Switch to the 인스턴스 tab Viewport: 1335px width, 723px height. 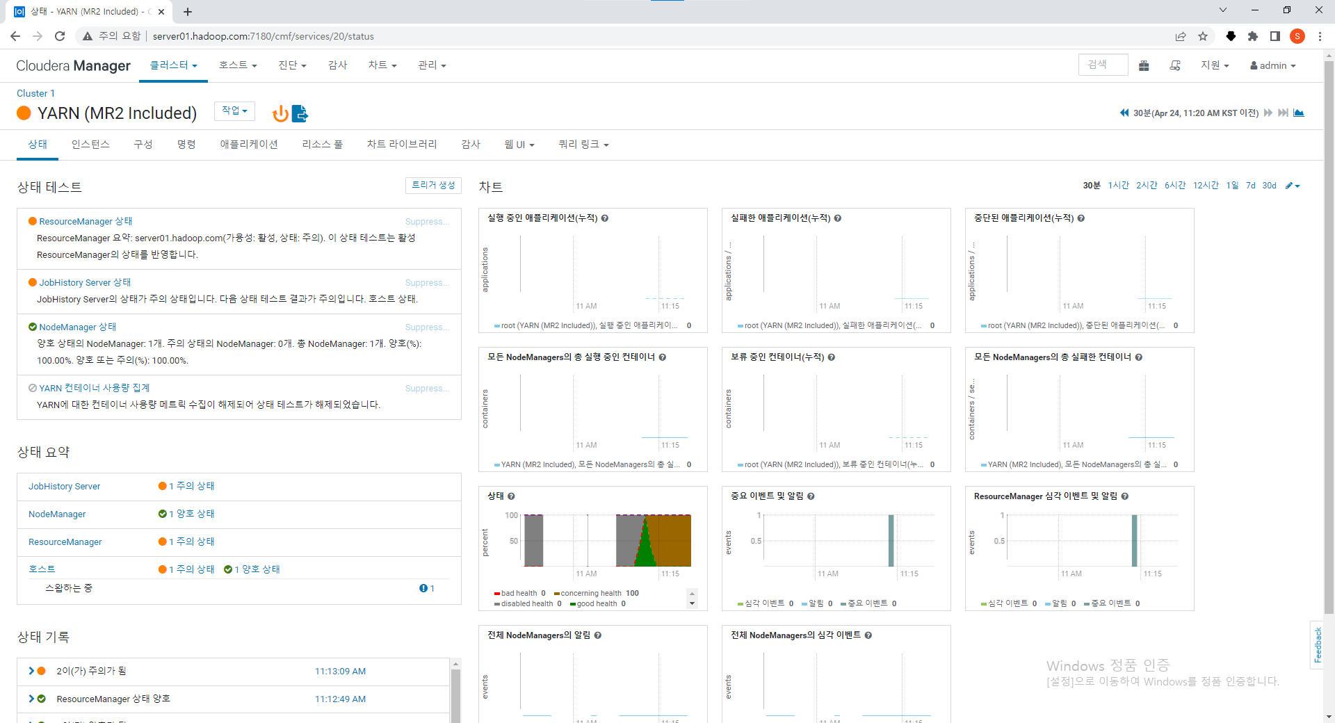(x=90, y=145)
